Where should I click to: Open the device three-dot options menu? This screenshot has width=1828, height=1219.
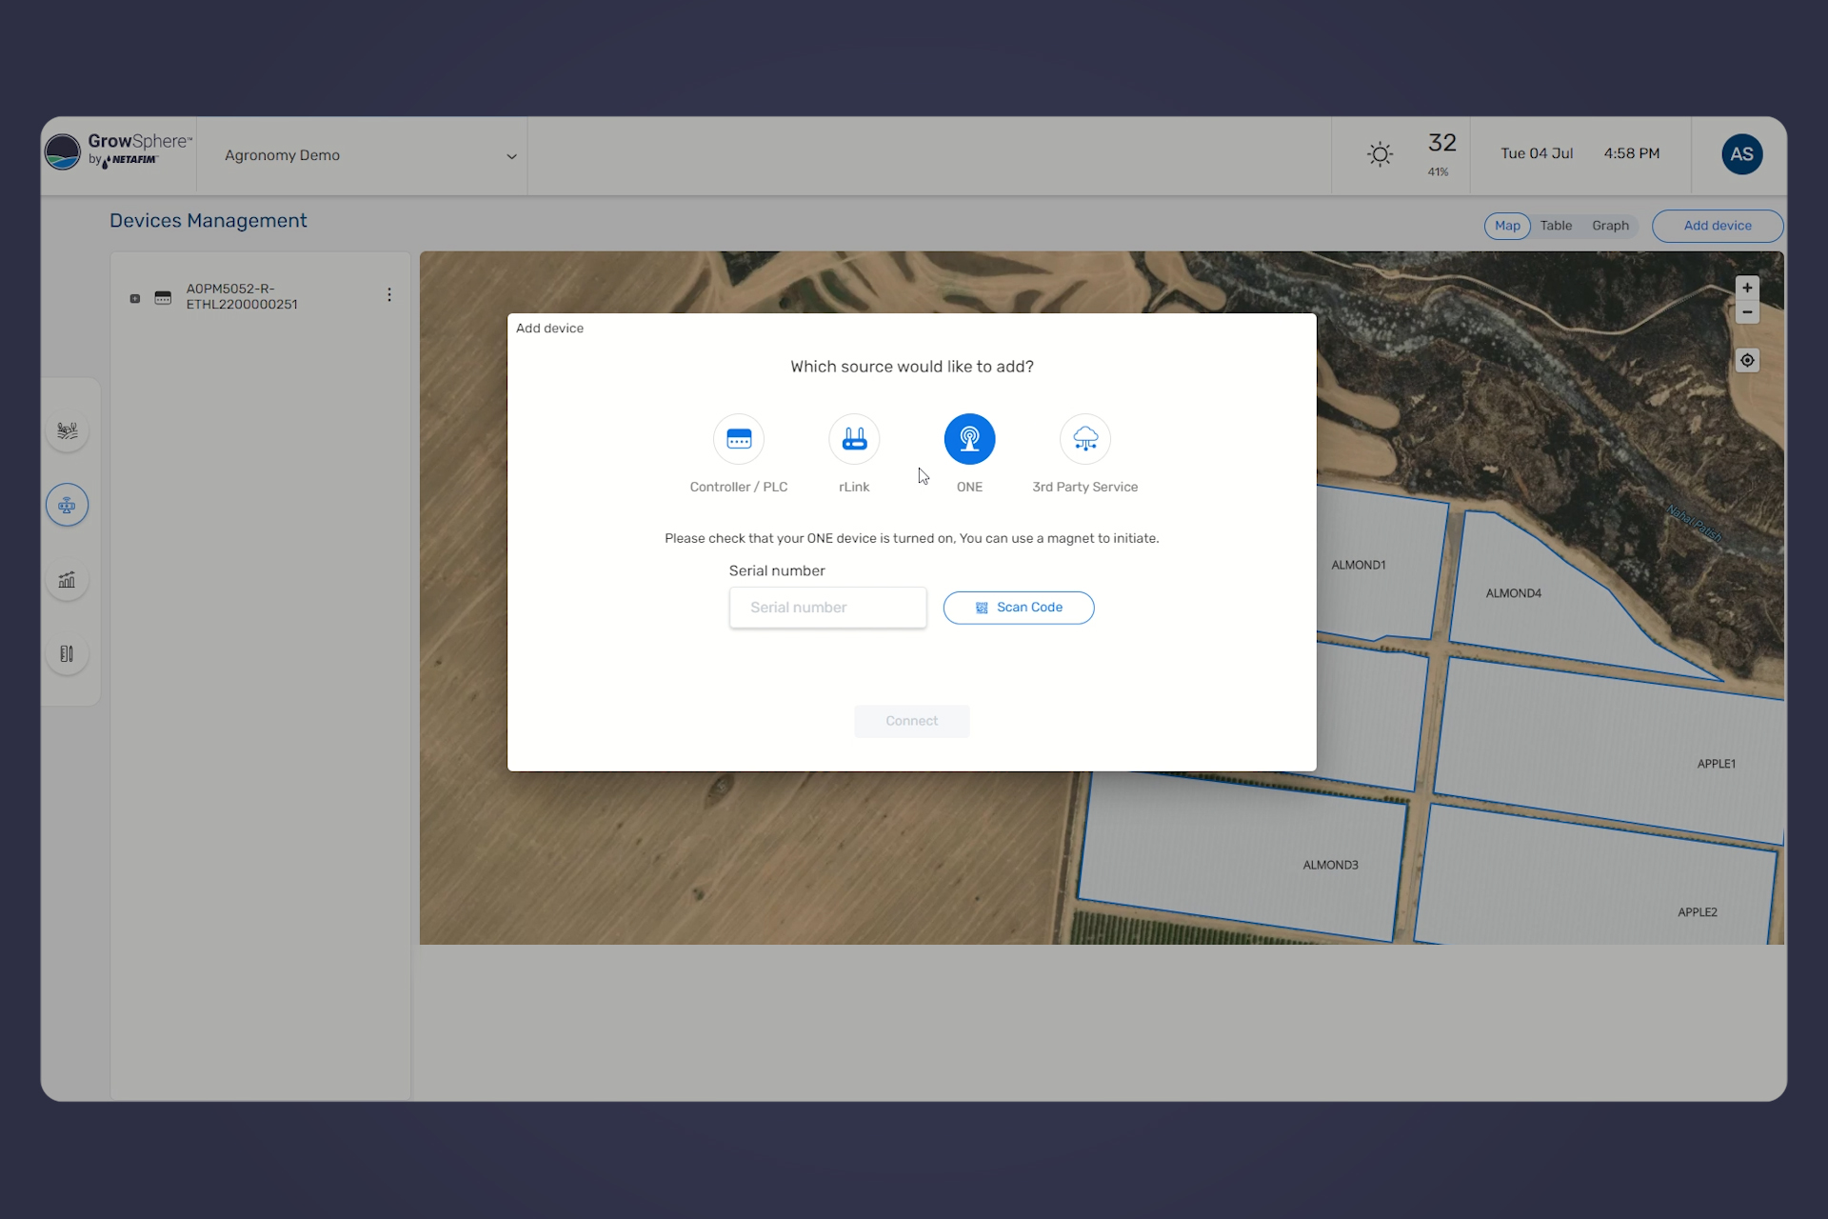click(x=389, y=295)
